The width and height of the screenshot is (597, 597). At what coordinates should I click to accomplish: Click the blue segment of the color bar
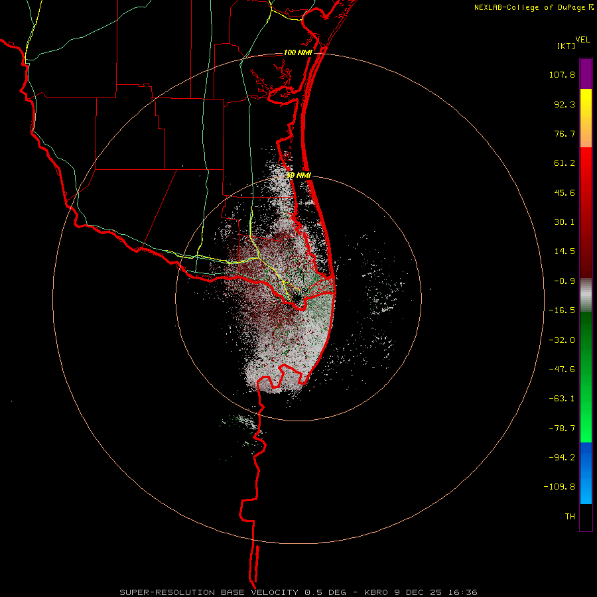(586, 473)
